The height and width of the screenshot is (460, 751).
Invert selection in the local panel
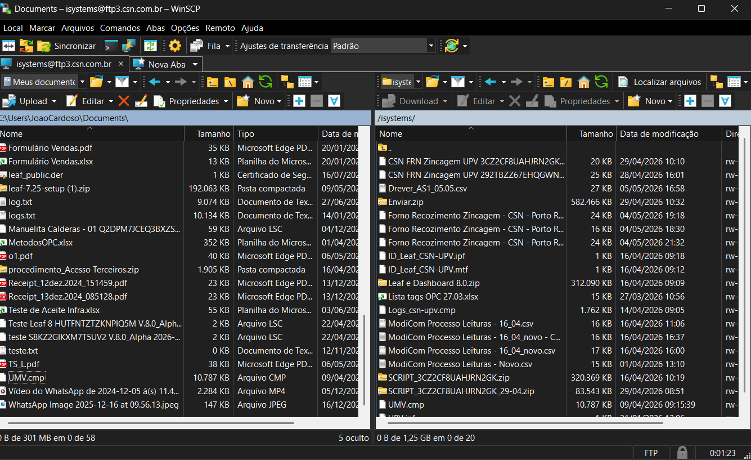tap(334, 101)
